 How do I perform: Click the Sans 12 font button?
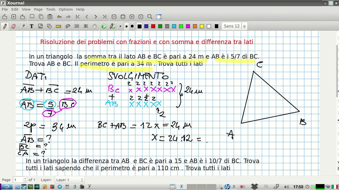[232, 26]
